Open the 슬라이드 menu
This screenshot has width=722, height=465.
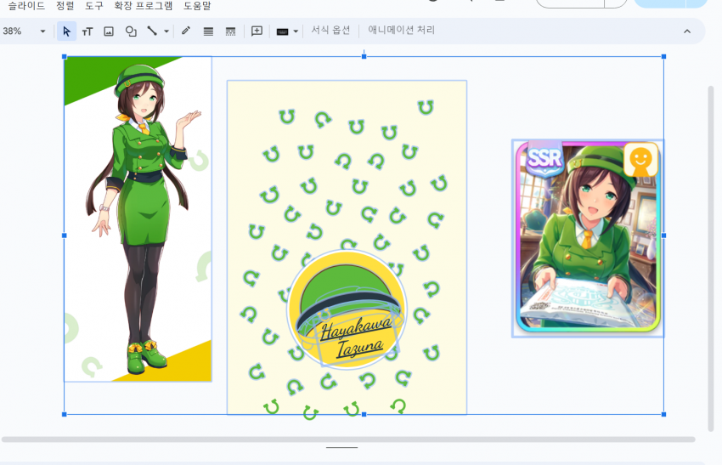pos(26,6)
